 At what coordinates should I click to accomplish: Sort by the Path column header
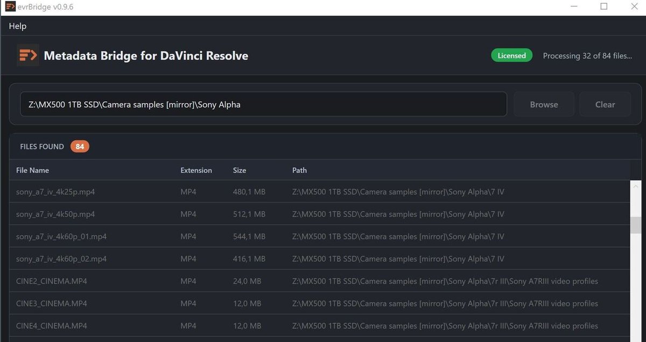[x=299, y=170]
